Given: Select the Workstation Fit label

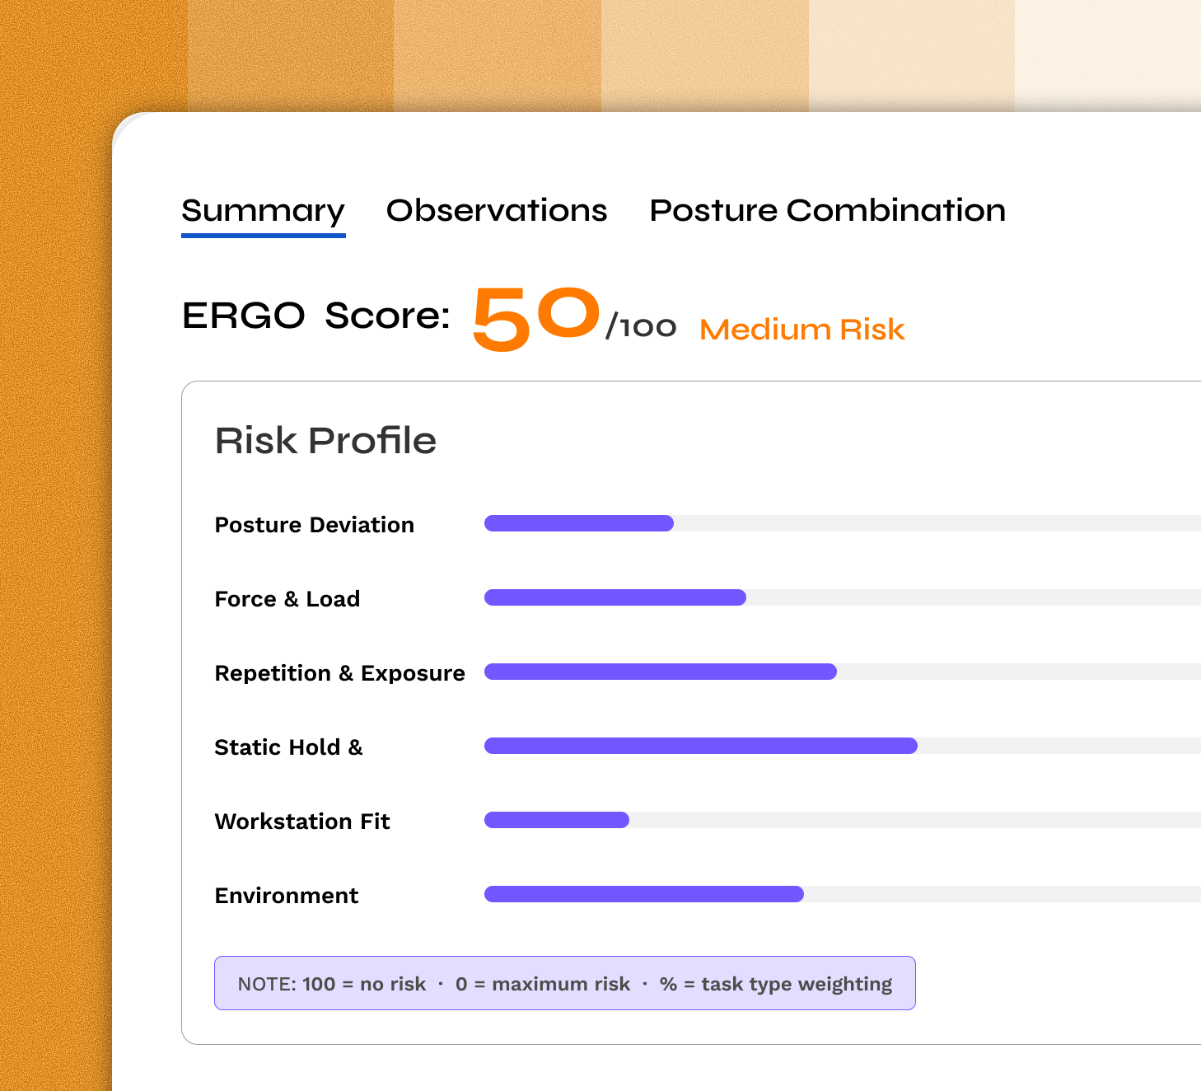Looking at the screenshot, I should coord(302,822).
